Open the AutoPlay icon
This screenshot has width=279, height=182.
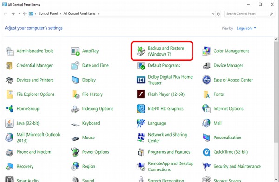(75, 51)
